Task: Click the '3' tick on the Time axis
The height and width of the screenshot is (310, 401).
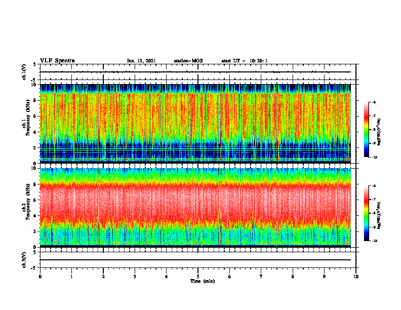Action: point(135,277)
